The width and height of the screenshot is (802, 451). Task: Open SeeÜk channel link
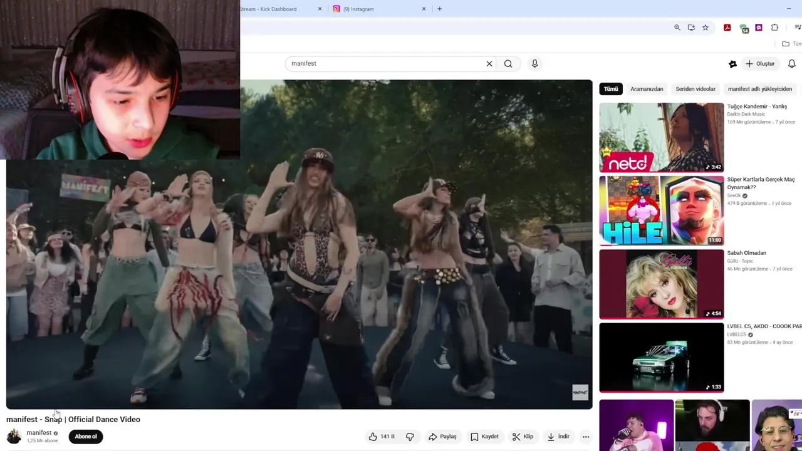pos(734,195)
